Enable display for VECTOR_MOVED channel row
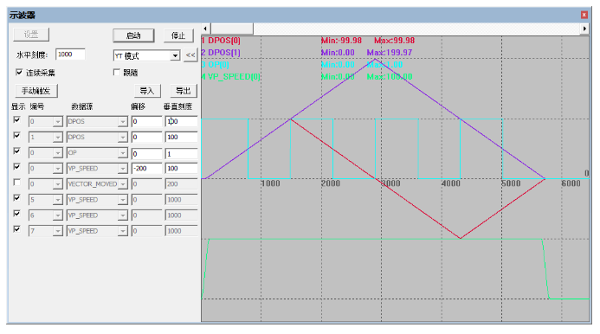The width and height of the screenshot is (600, 334). 16,183
